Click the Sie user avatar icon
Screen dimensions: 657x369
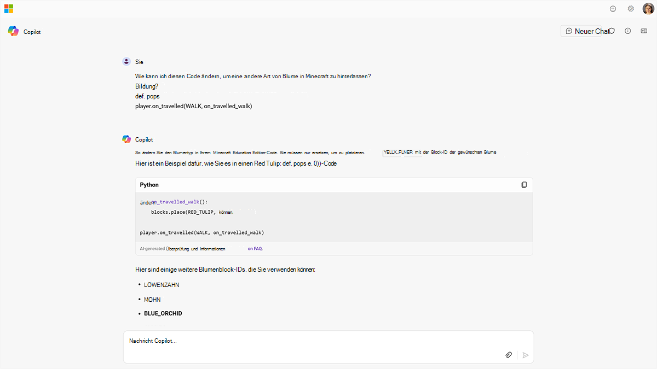[x=126, y=61]
